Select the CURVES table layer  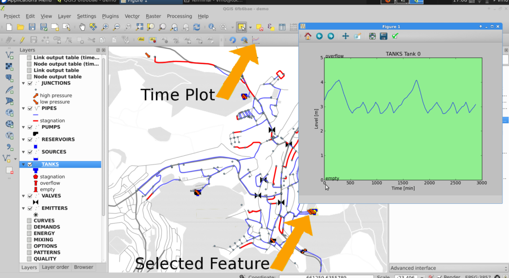click(44, 221)
